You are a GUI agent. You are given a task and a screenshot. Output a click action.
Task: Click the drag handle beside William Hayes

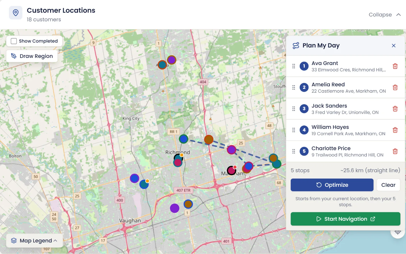294,130
